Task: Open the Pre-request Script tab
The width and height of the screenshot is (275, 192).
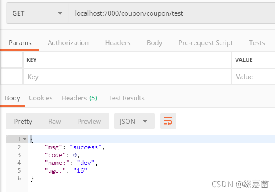Action: (x=206, y=43)
